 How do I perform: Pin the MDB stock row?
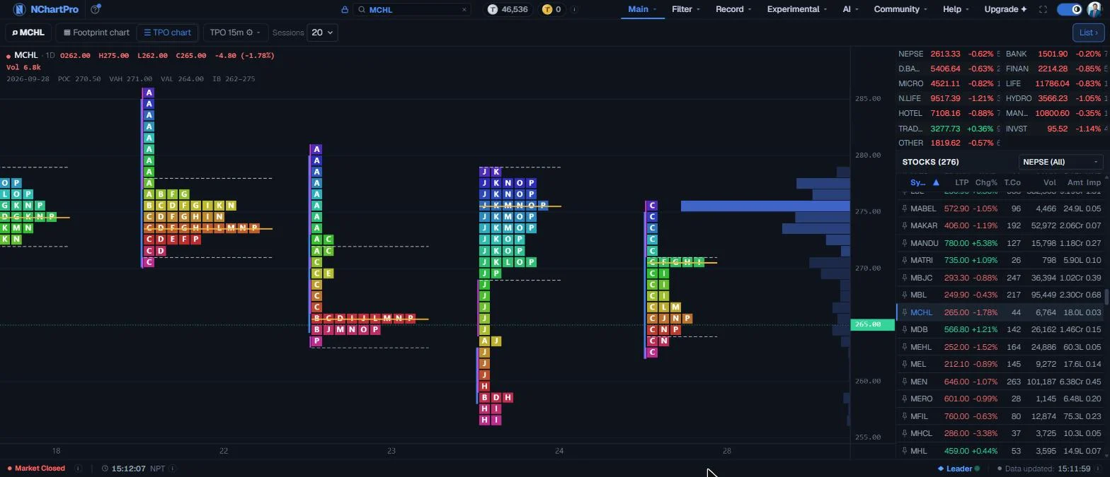904,330
